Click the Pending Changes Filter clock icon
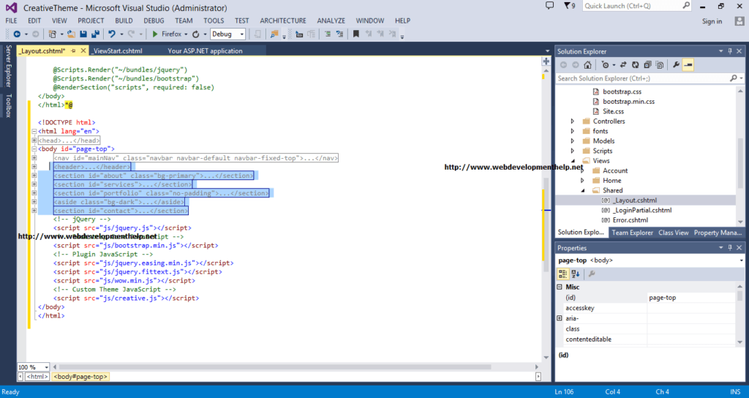This screenshot has height=398, width=749. [x=605, y=65]
